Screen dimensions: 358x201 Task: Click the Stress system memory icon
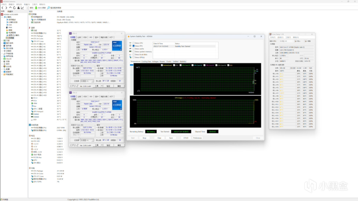click(x=130, y=52)
